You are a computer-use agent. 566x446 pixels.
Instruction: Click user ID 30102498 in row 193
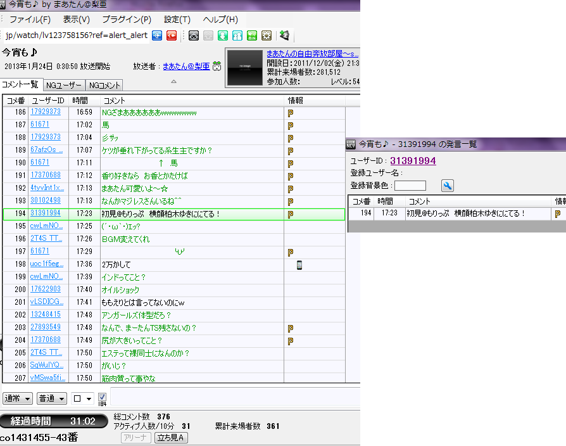click(x=46, y=200)
